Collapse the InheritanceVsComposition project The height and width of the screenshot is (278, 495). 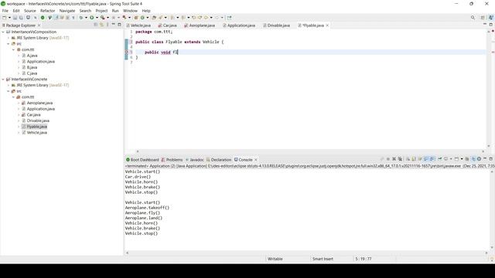pyautogui.click(x=3, y=32)
